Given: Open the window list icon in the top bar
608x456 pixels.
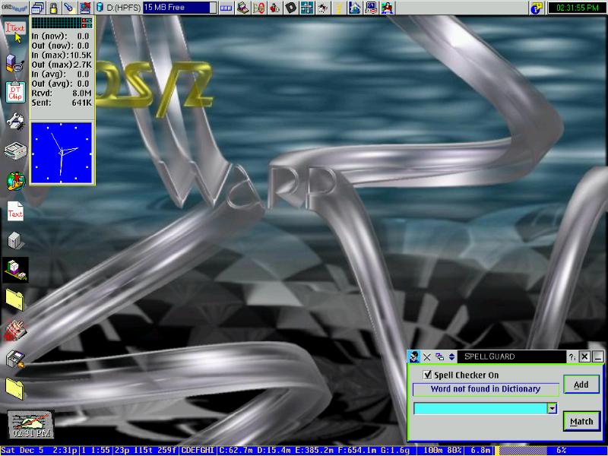Looking at the screenshot, I should [38, 8].
